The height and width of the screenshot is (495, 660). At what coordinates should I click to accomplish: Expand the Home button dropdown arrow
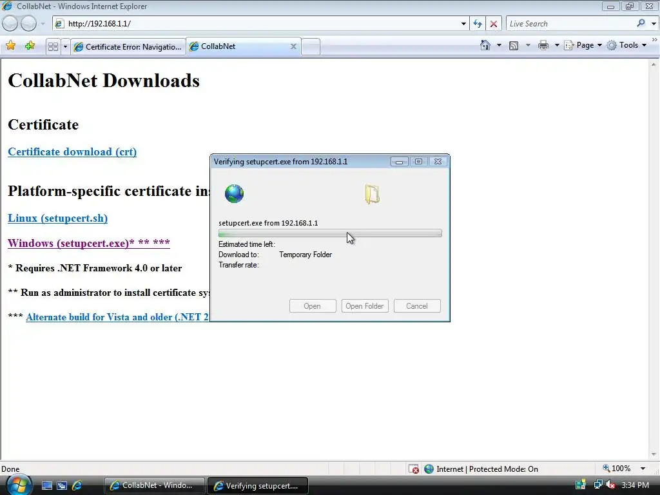click(x=500, y=45)
